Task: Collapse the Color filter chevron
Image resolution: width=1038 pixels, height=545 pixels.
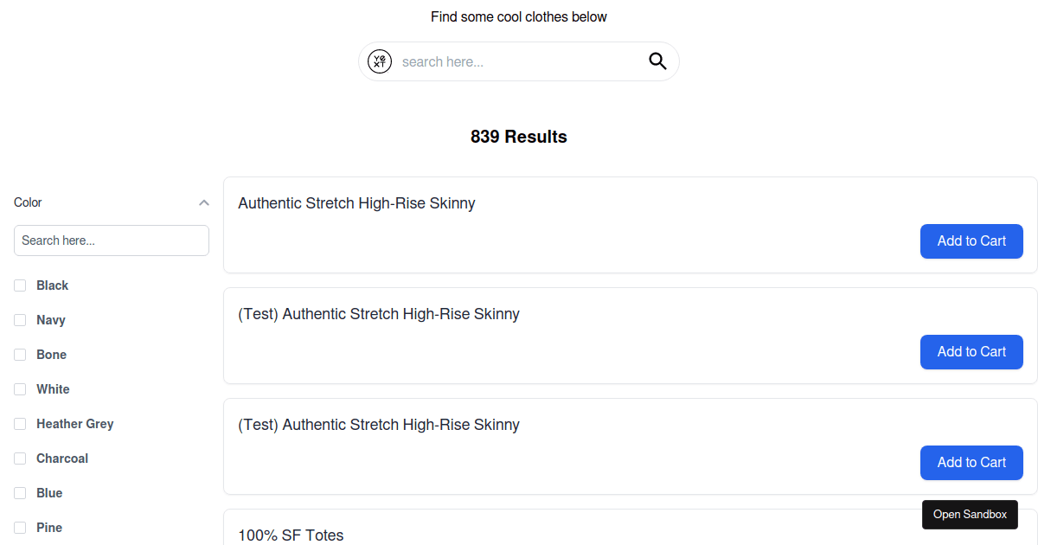Action: [x=204, y=202]
